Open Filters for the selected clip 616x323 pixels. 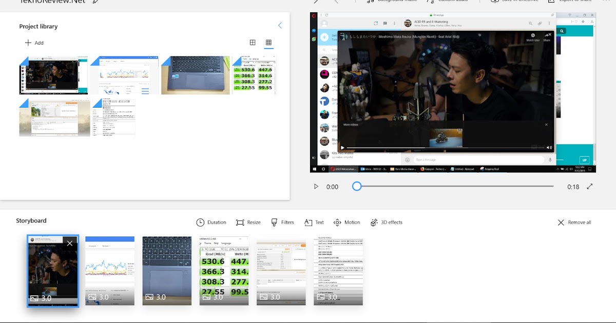coord(282,223)
